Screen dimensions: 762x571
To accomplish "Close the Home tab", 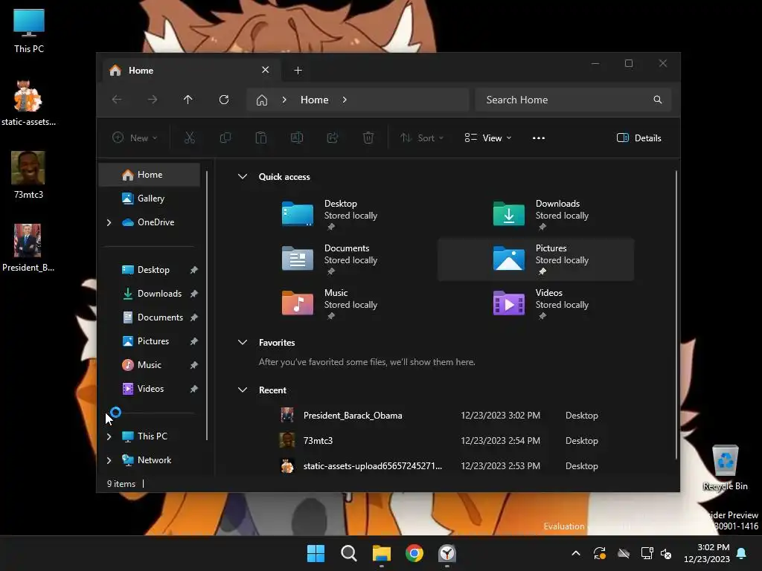I will point(266,70).
